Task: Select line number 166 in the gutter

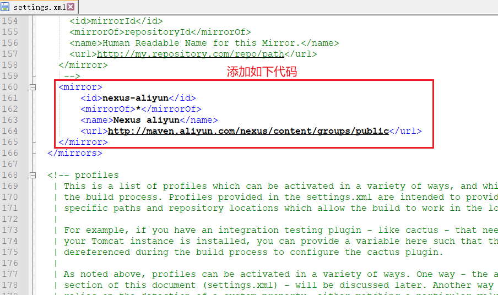Action: 10,153
